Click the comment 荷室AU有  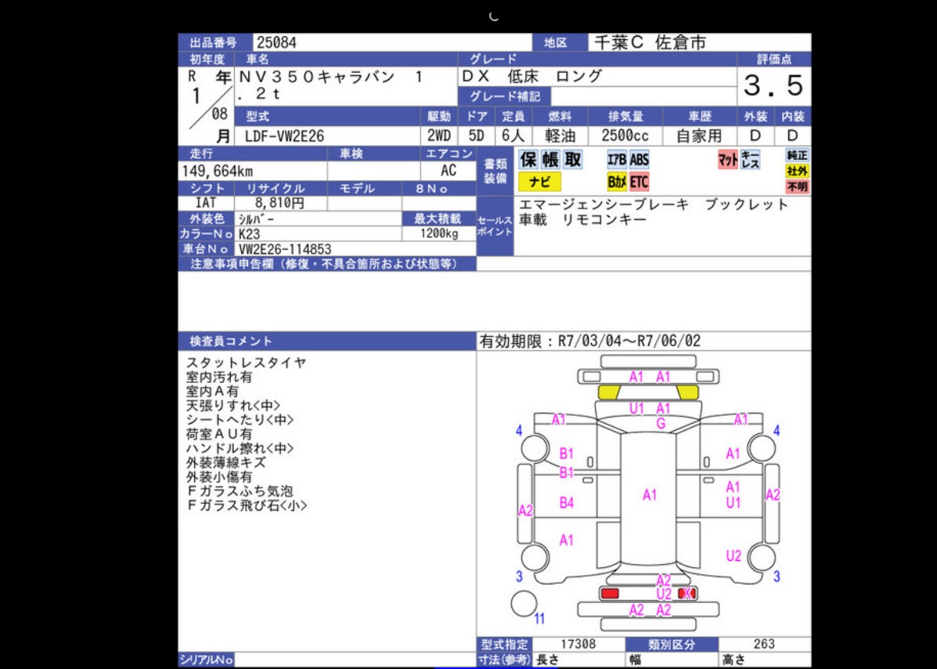219,435
